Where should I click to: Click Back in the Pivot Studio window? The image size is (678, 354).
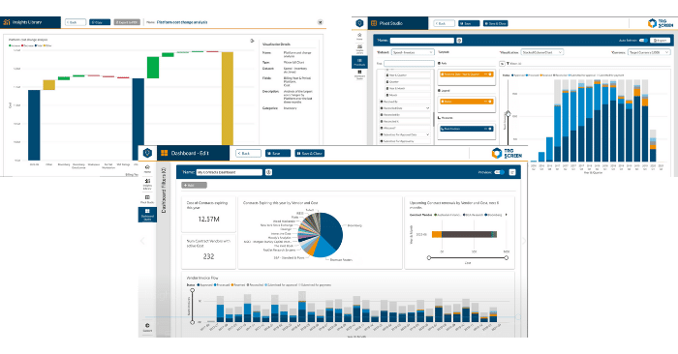click(x=444, y=23)
